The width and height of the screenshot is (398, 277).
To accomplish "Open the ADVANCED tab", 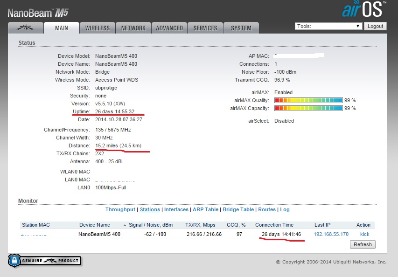I will [x=169, y=28].
